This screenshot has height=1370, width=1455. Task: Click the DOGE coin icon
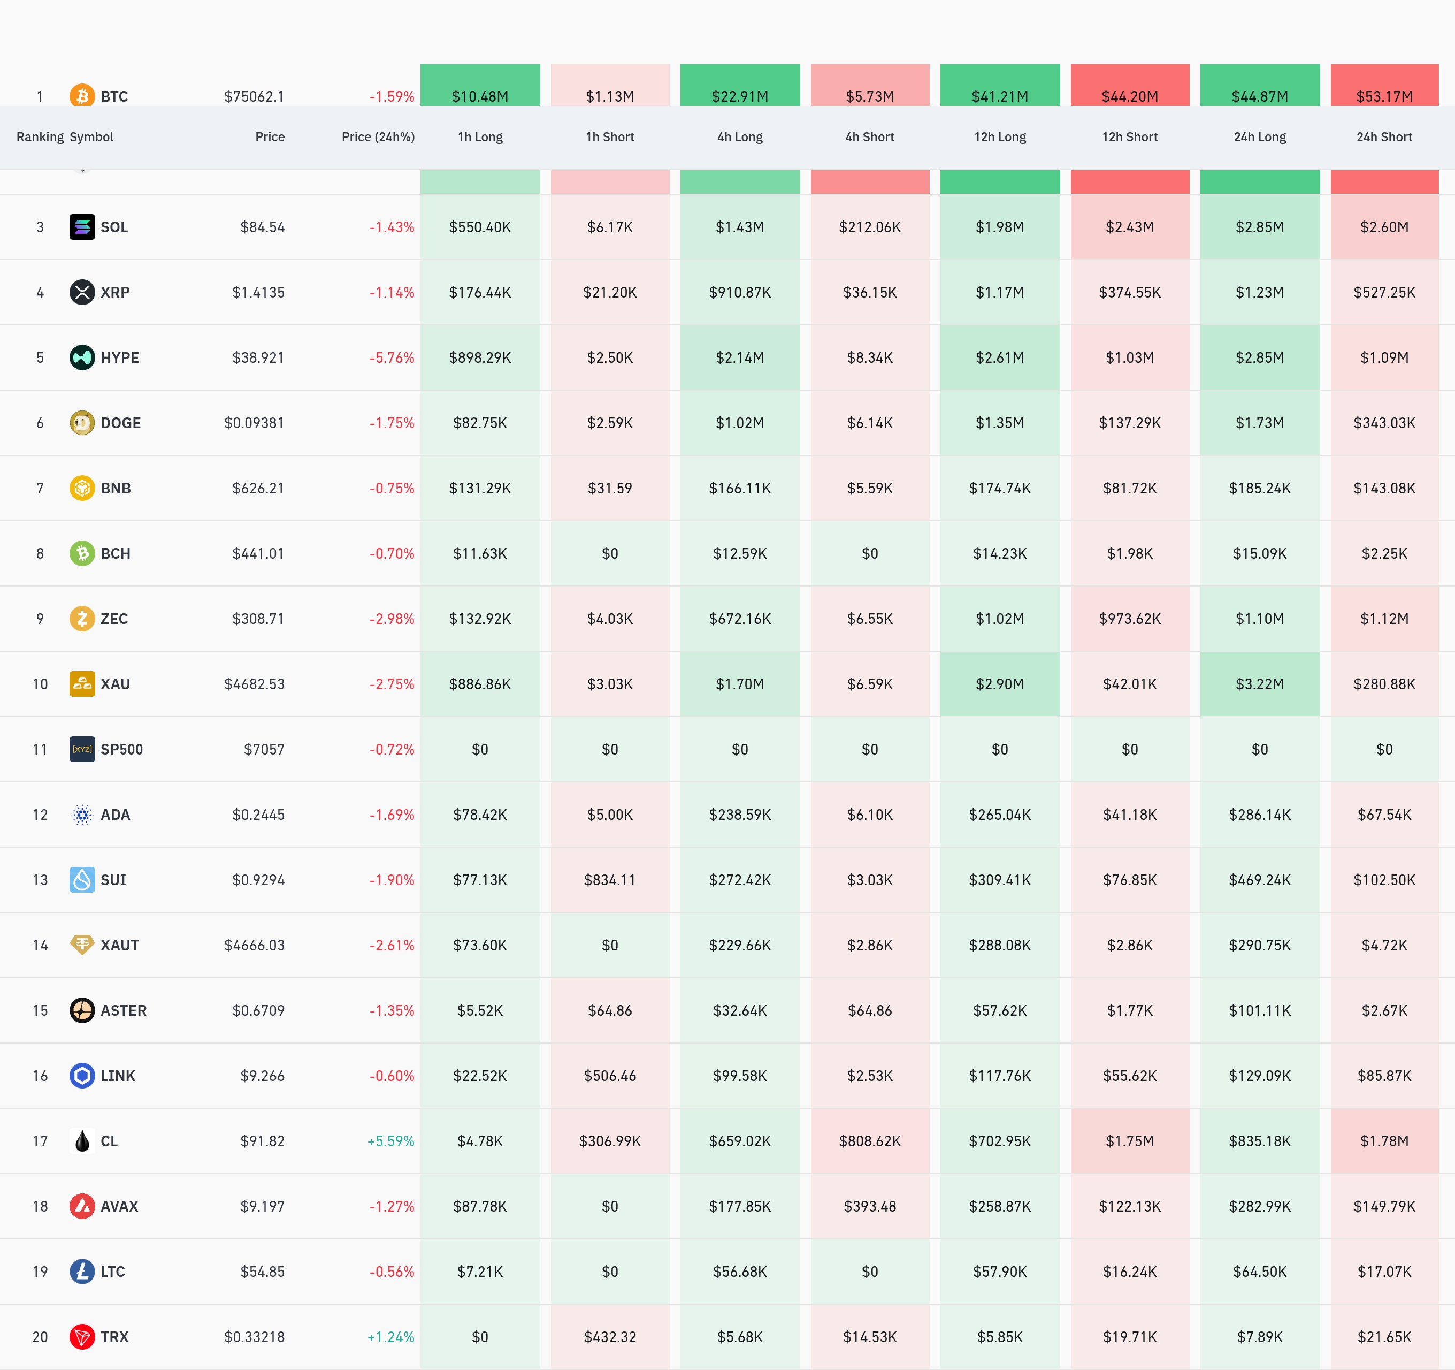82,422
